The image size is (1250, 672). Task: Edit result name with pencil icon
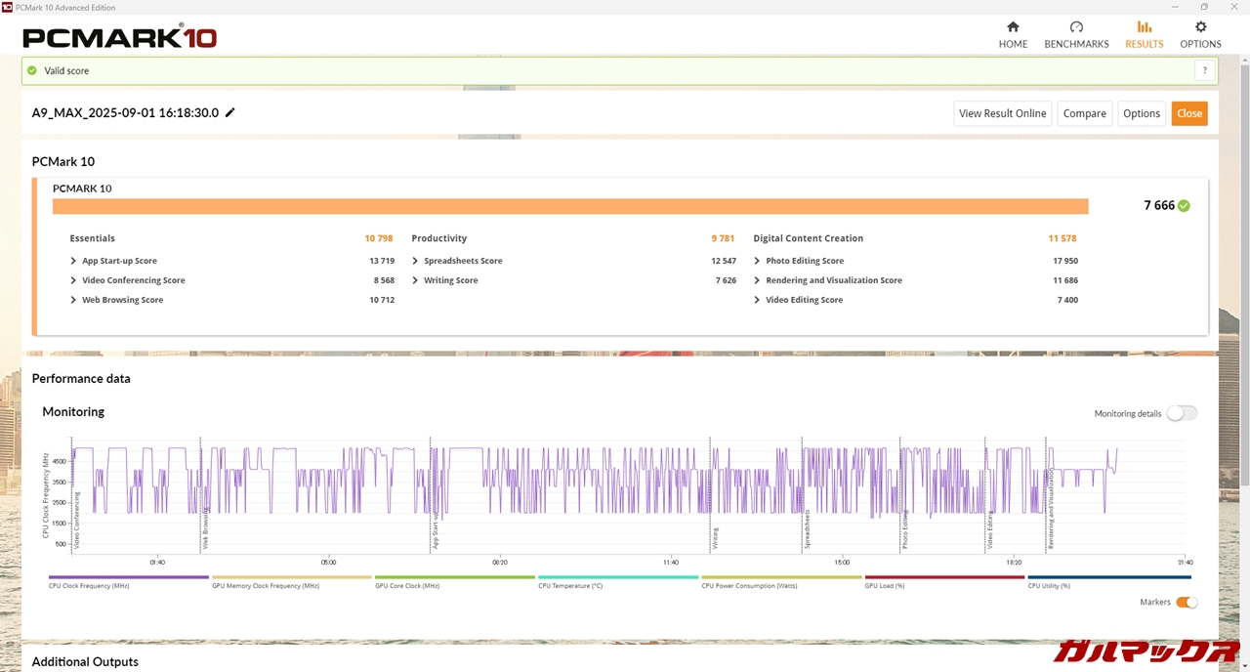click(230, 112)
